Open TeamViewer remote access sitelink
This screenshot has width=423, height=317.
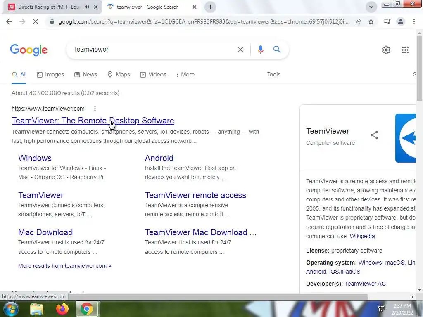coord(195,195)
